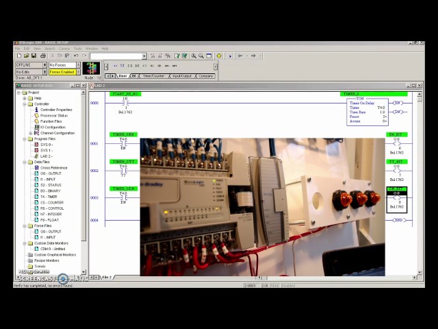Click the yellow circular toolbar icon
Screen dimensions: 438x329
(x=219, y=56)
